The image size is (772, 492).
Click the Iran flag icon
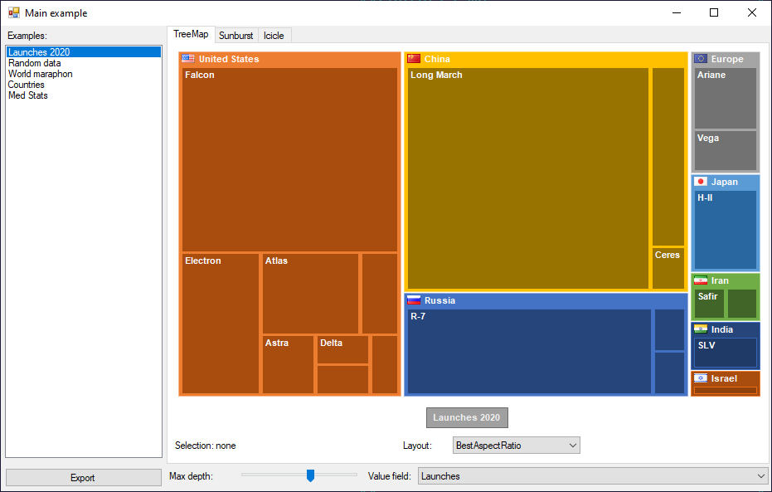pyautogui.click(x=699, y=280)
